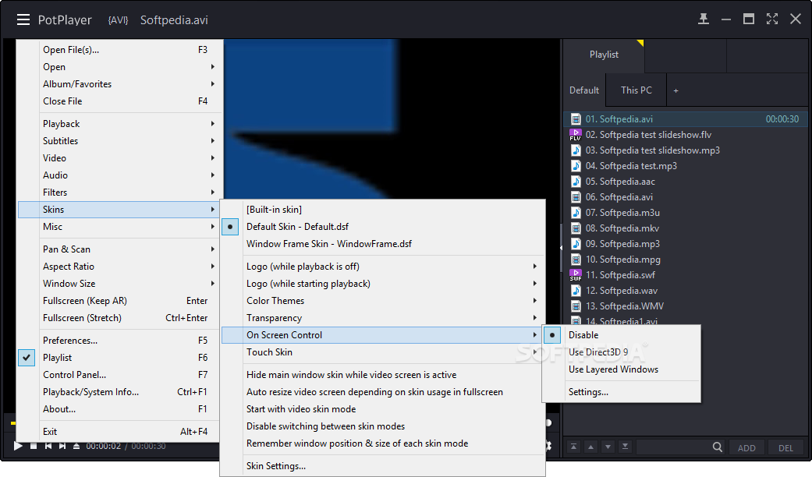
Task: Expand the Subtitles submenu
Action: point(120,141)
